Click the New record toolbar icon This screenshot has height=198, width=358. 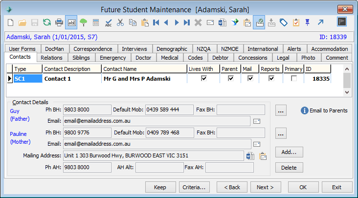[x=10, y=22]
